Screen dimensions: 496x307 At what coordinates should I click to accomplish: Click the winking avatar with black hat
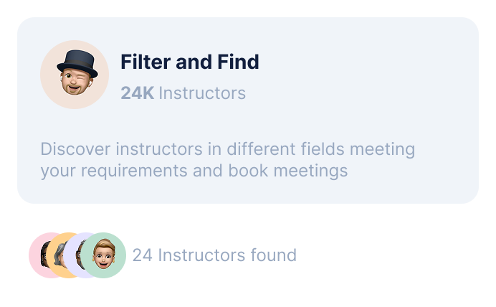pyautogui.click(x=75, y=75)
